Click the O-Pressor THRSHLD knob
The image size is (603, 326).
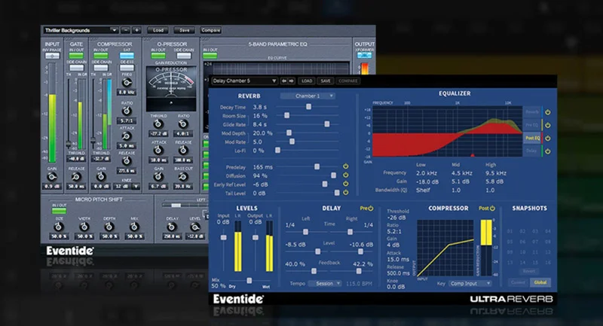[158, 123]
